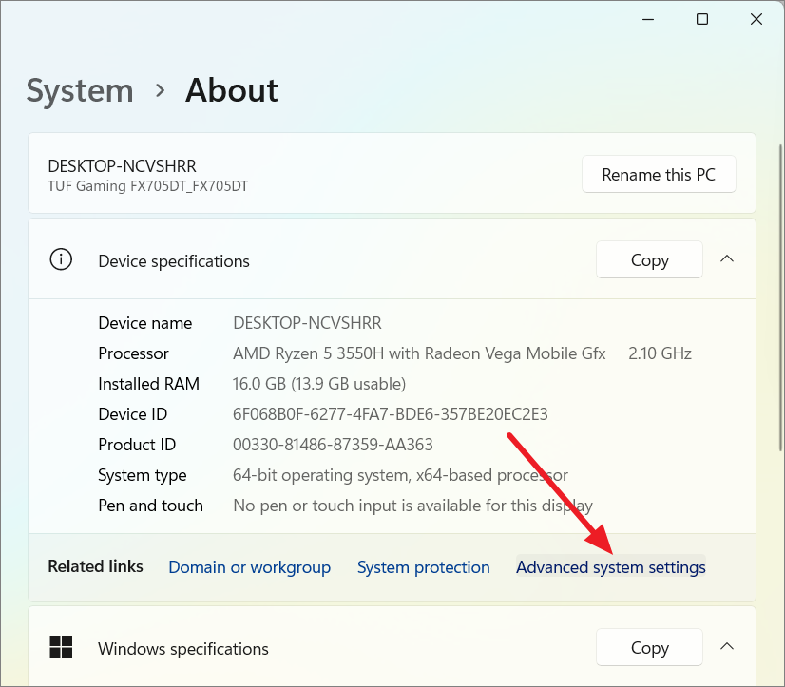Click the Product ID value 00330-81486-87359-AA363
The image size is (785, 687).
tap(333, 445)
